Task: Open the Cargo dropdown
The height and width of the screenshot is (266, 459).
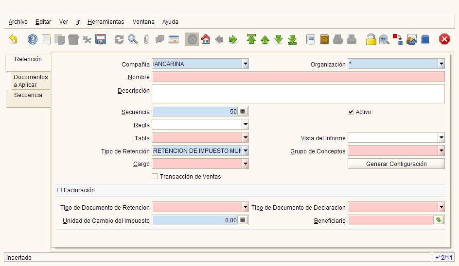Action: click(x=246, y=164)
